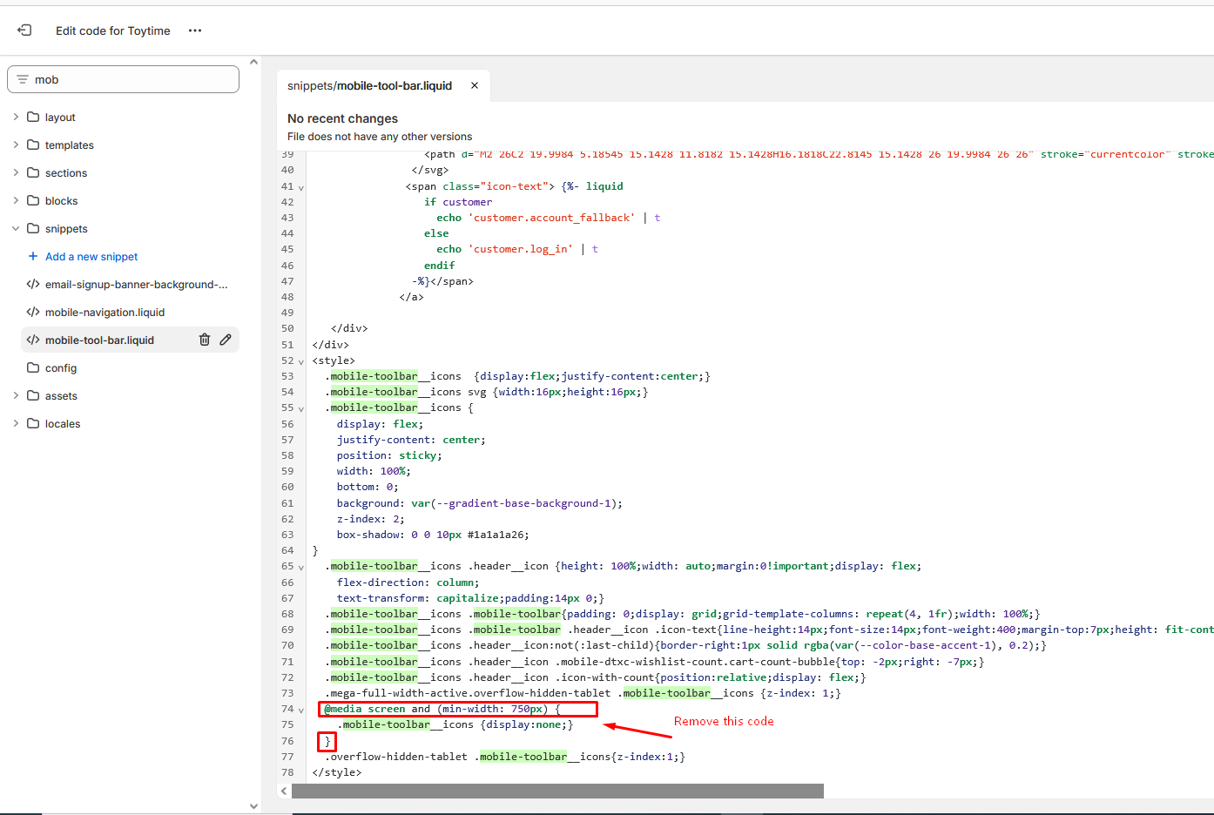This screenshot has width=1214, height=815.
Task: Click plus icon for new snippet
Action: (x=33, y=256)
